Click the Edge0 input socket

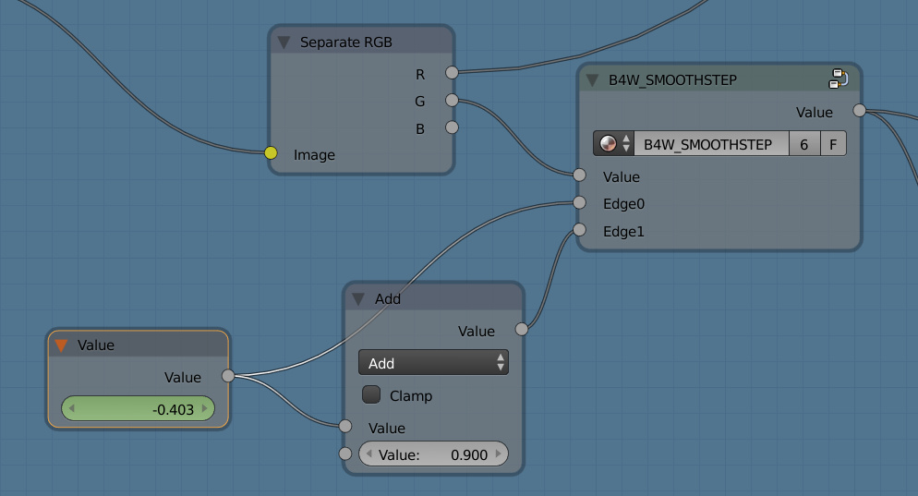[x=579, y=203]
